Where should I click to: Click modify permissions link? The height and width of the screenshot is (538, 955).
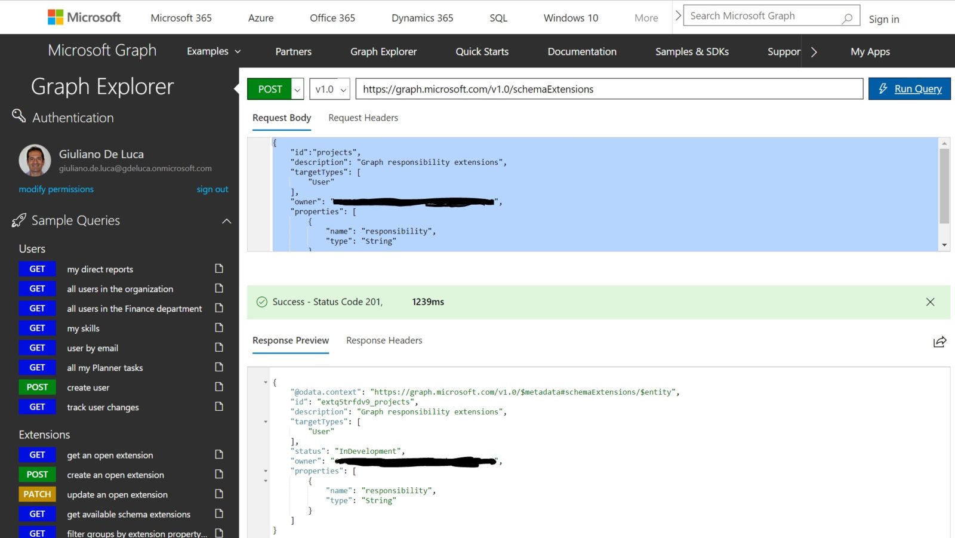point(56,189)
